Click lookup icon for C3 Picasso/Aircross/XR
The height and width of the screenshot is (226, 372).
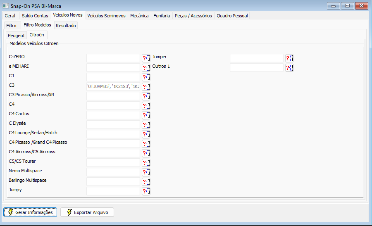[146, 96]
